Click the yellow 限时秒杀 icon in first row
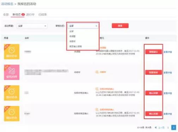The width and height of the screenshot is (178, 132). click(12, 52)
